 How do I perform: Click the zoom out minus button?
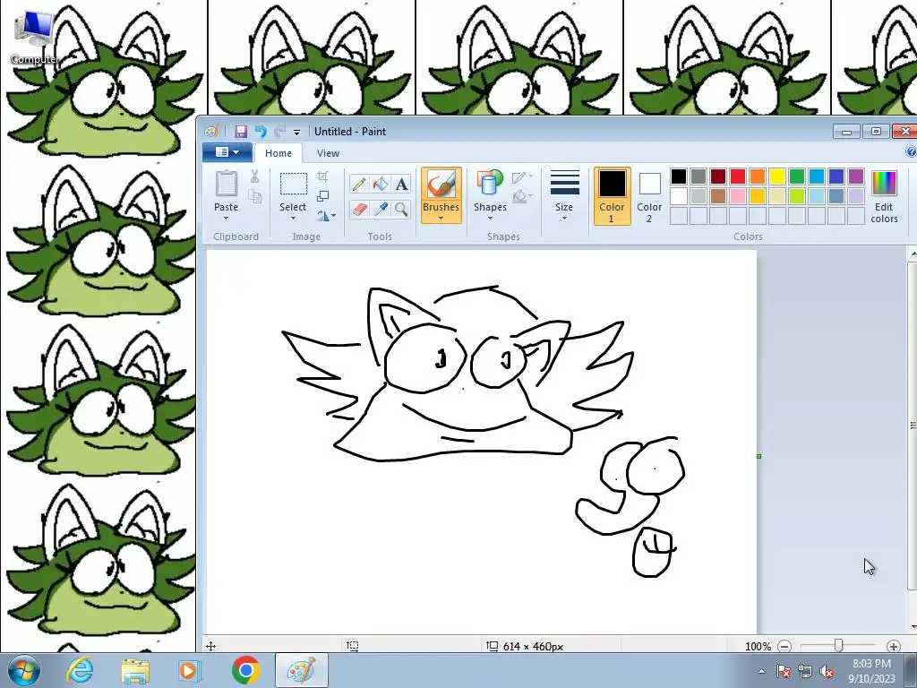click(784, 647)
